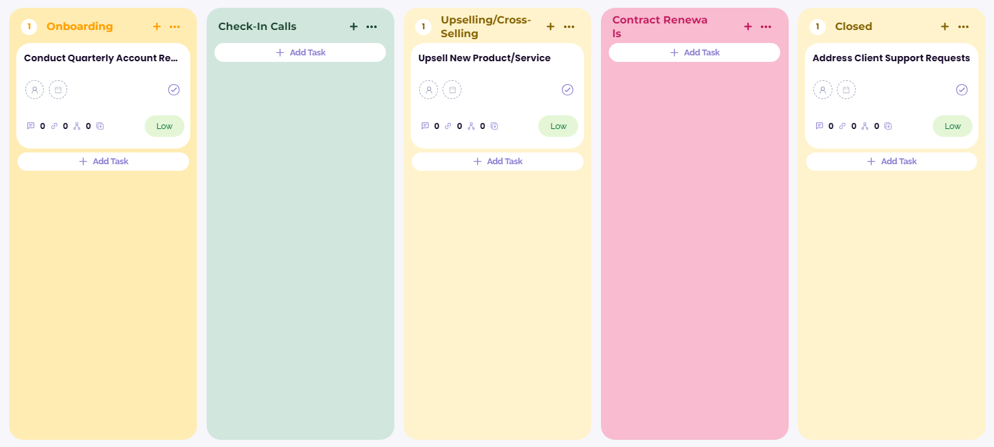The width and height of the screenshot is (994, 447).
Task: Click subtask icon on Conduct Quarterly Account card
Action: (77, 126)
